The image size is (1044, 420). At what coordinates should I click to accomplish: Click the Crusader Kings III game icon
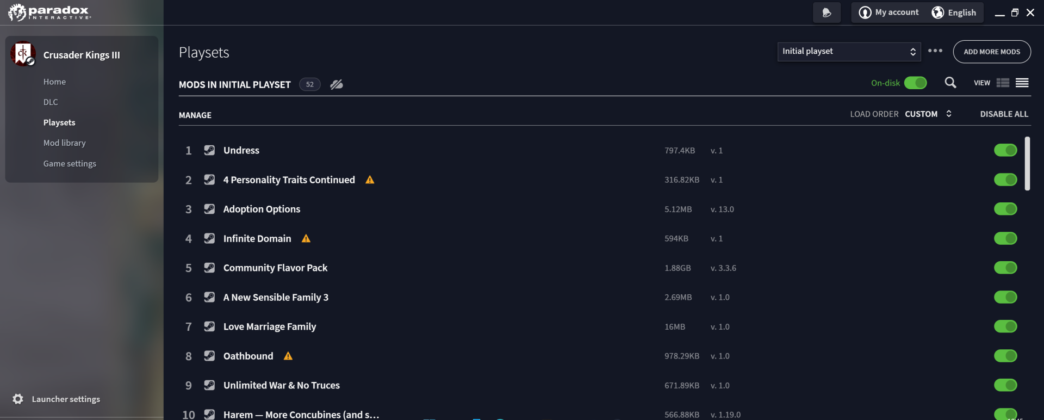(23, 54)
